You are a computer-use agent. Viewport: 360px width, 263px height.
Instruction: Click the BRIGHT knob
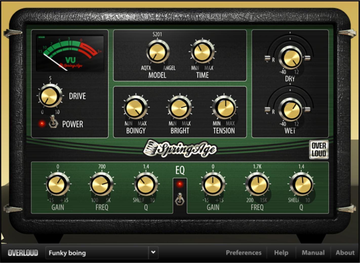[x=180, y=107]
